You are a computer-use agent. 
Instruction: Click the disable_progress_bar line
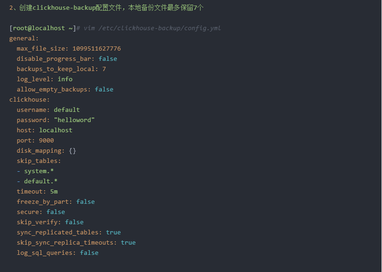pos(66,58)
